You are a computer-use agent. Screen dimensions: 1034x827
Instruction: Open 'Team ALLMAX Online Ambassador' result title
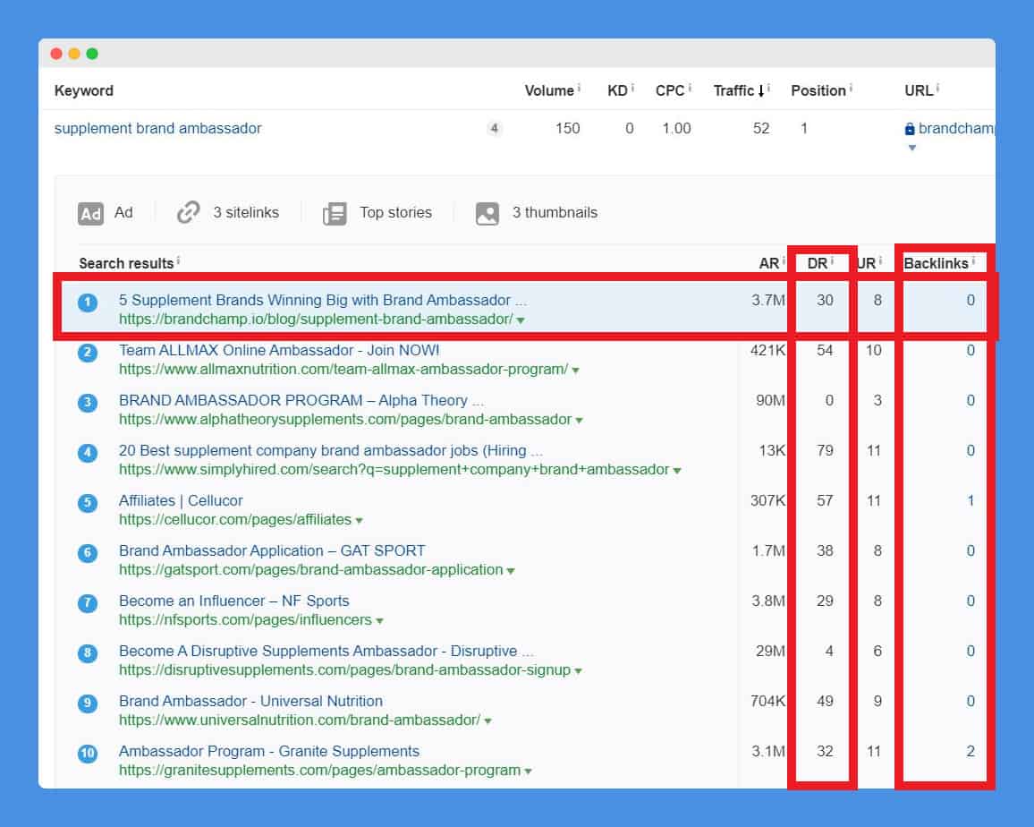279,351
